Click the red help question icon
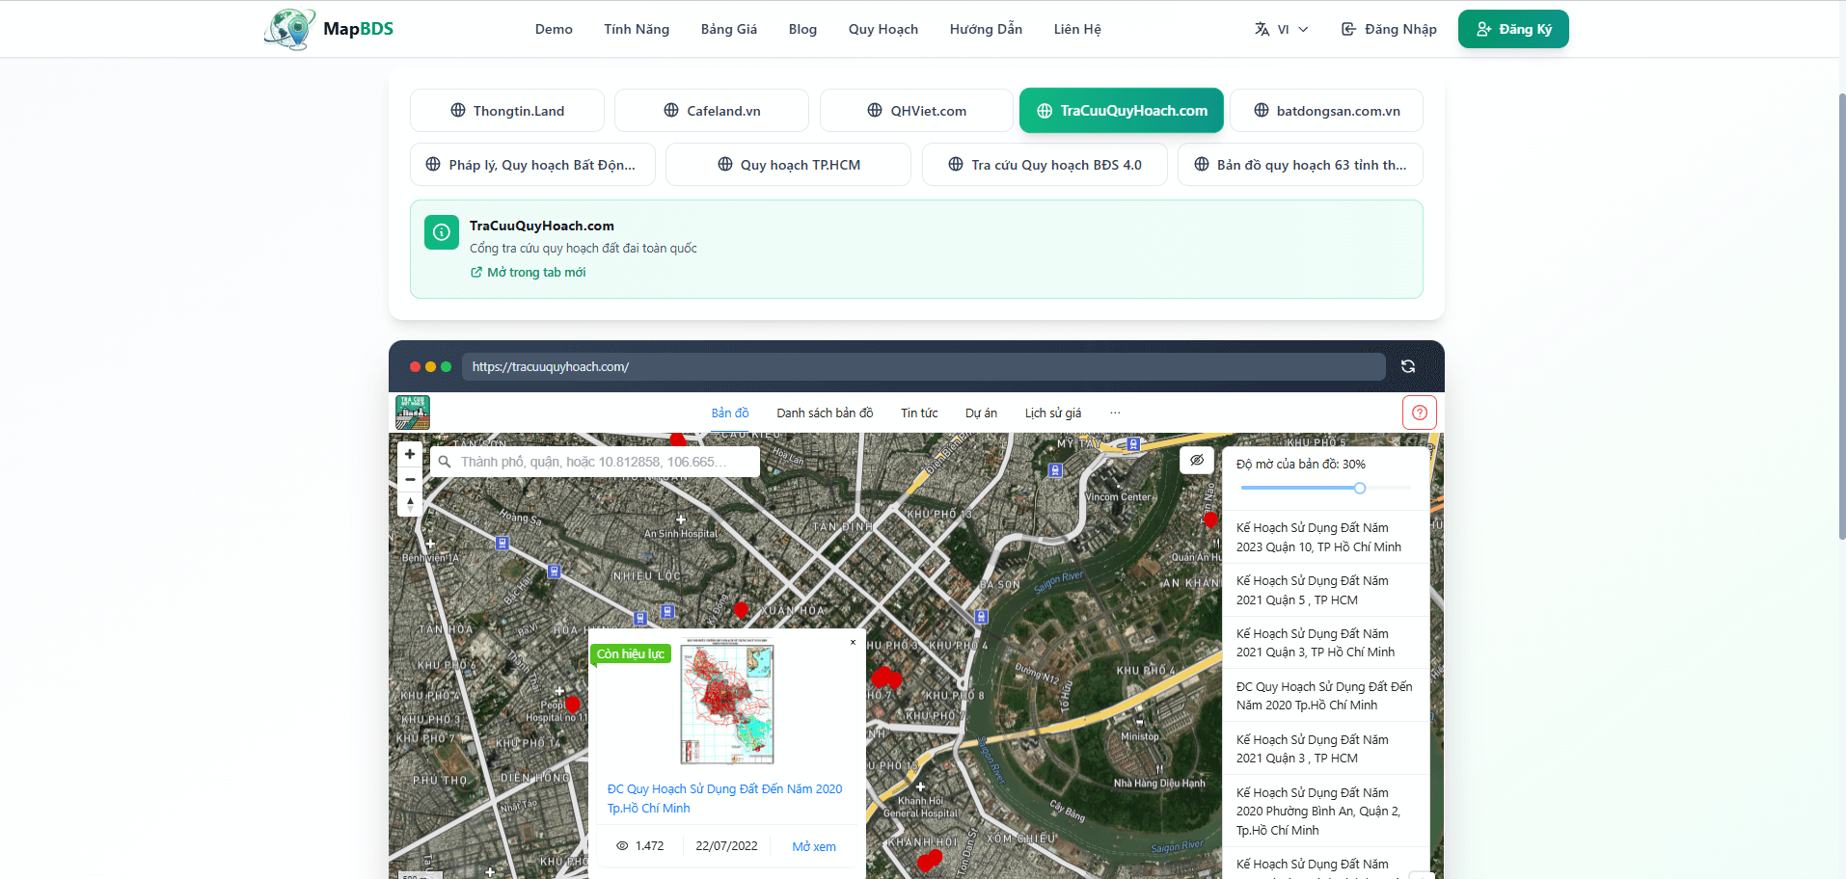 1420,413
